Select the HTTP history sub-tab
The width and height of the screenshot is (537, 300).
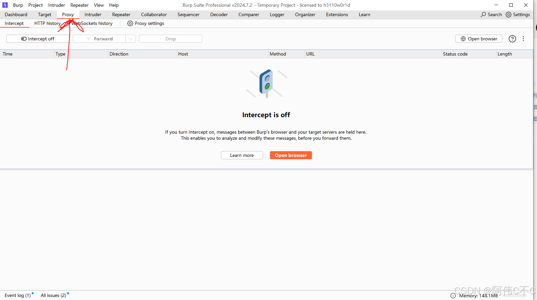(48, 23)
